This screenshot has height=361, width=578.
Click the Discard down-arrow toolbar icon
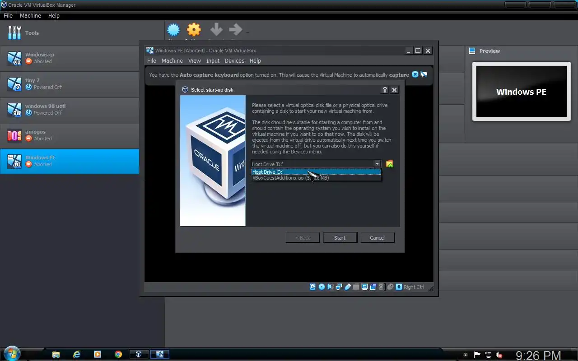[x=216, y=30]
